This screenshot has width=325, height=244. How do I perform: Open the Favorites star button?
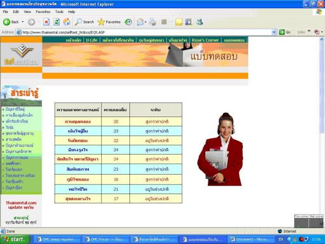click(109, 22)
